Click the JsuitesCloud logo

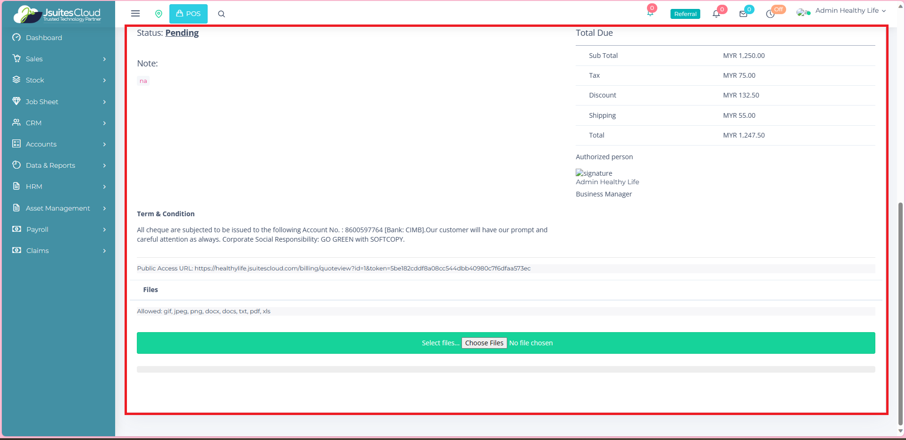pyautogui.click(x=58, y=14)
